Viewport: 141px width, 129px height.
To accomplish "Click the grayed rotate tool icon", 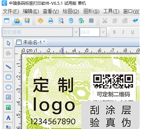I will [8, 53].
